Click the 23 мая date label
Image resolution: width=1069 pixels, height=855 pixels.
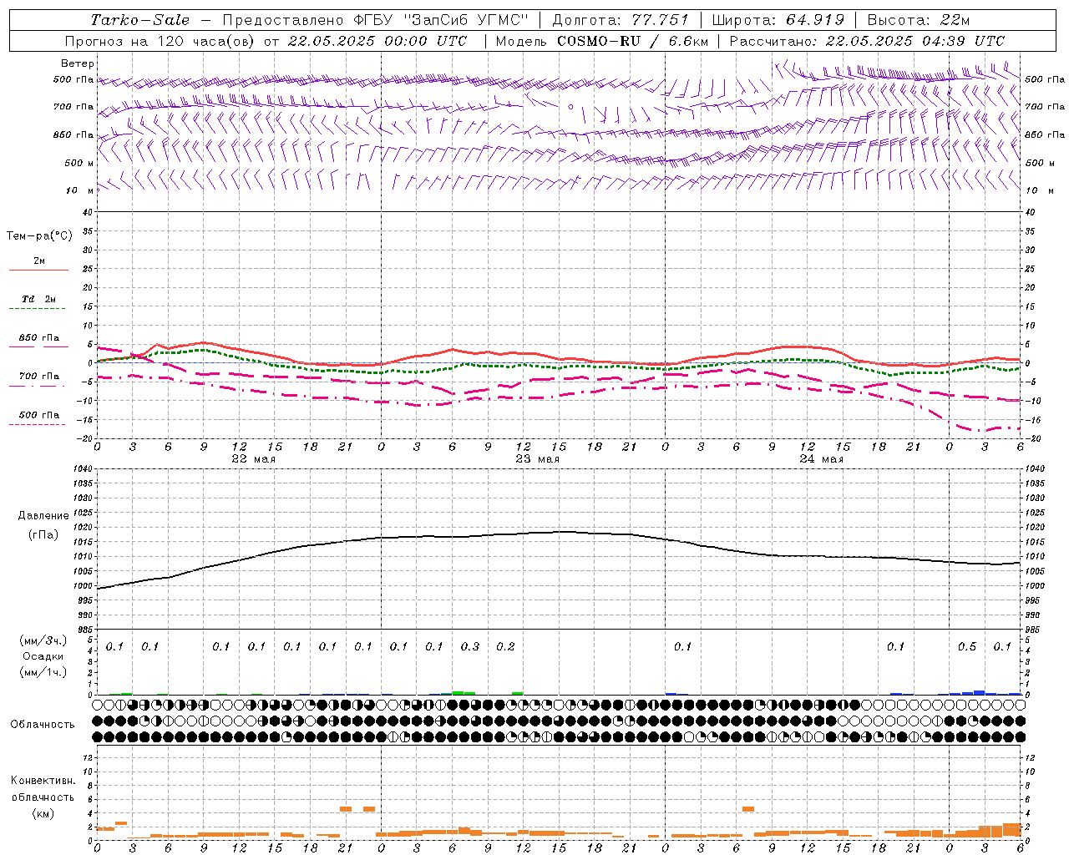pos(537,459)
